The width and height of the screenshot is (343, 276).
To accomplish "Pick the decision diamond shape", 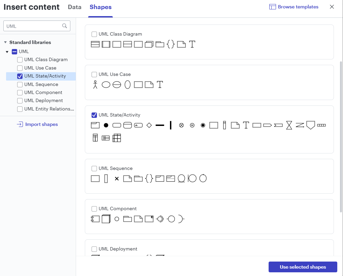I will [x=149, y=125].
